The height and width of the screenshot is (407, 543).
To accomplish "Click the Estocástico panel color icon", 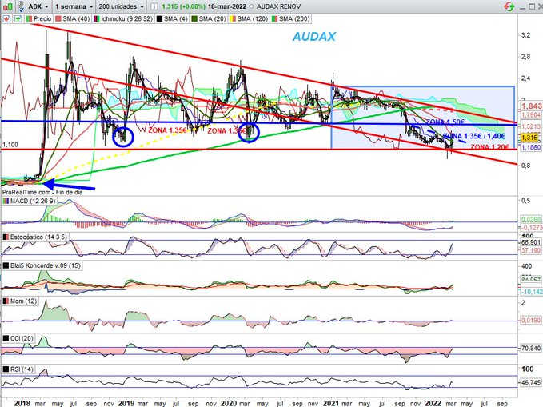I will (x=6, y=237).
